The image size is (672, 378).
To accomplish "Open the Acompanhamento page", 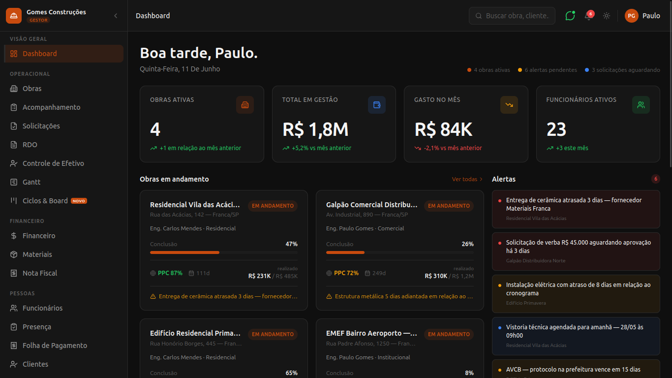I will [63, 107].
